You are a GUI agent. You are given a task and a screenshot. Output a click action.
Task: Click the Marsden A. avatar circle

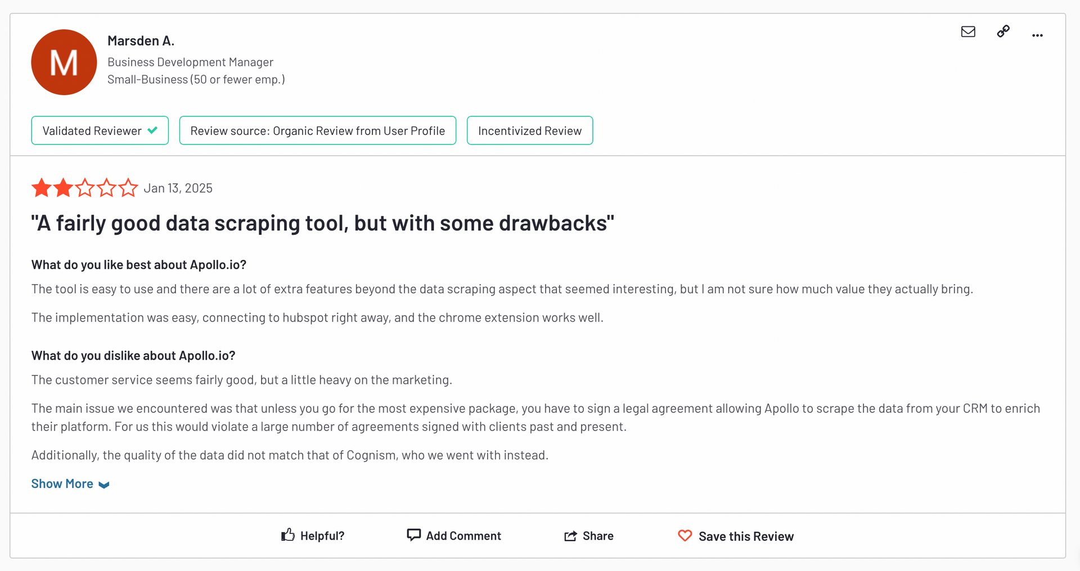coord(64,62)
